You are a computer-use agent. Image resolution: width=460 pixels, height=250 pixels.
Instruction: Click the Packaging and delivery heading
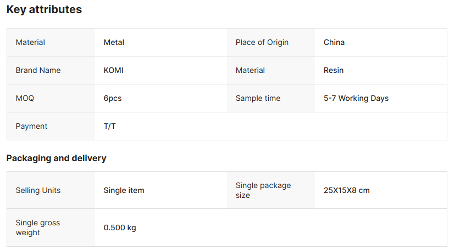click(56, 158)
